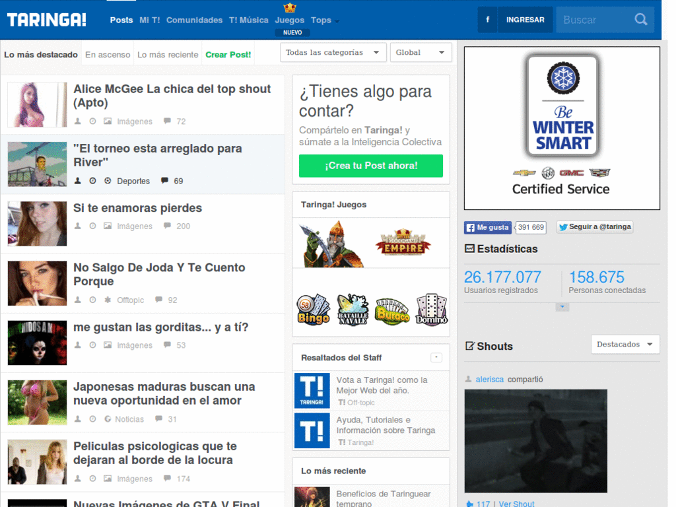Open the Todas las categorías dropdown
This screenshot has width=676, height=507.
(333, 52)
